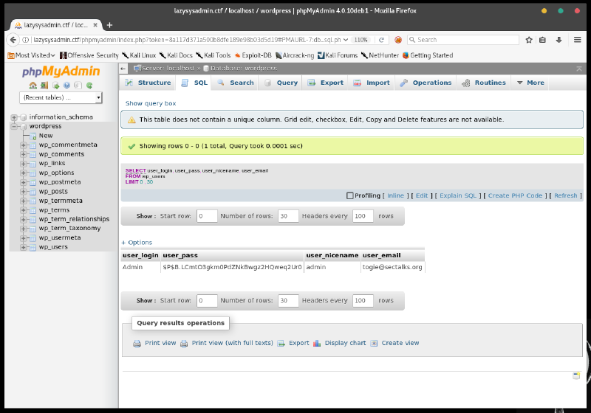Click the top Number of rows input field
Image resolution: width=591 pixels, height=413 pixels.
click(287, 216)
